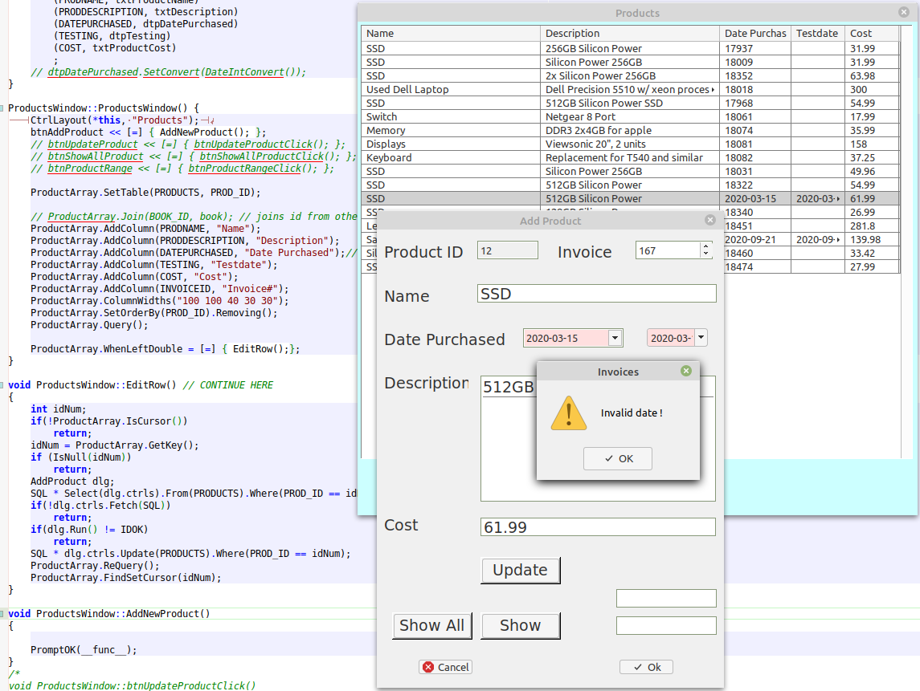Click into the Name text field containing SSD

pyautogui.click(x=596, y=294)
